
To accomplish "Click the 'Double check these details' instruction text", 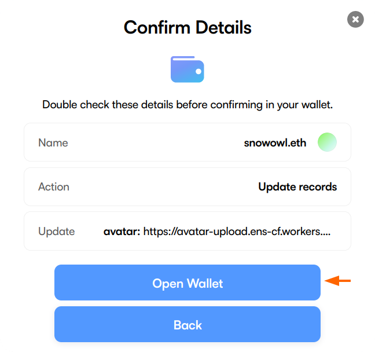I will 187,105.
